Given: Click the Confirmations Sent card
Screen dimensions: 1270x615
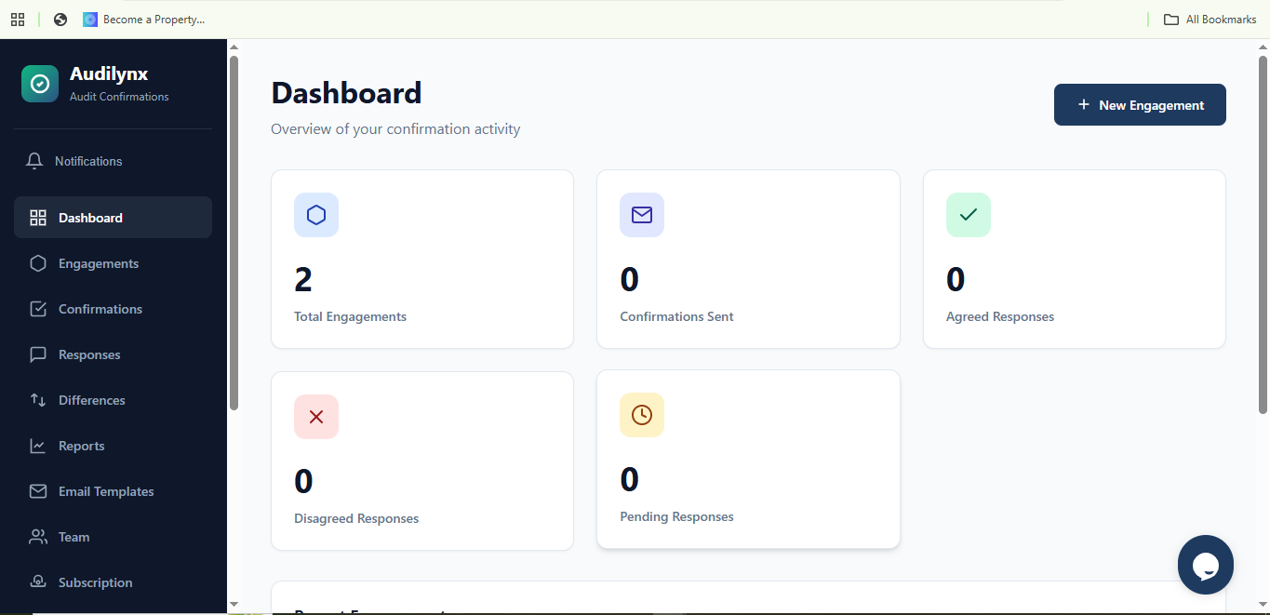Looking at the screenshot, I should (748, 260).
